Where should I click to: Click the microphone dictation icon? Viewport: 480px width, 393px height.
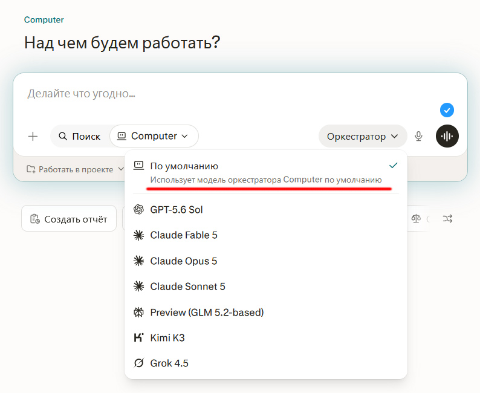pos(418,136)
